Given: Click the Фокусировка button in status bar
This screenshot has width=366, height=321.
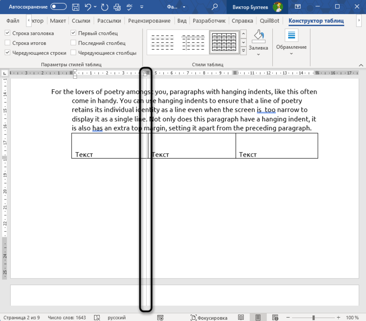Looking at the screenshot, I should pyautogui.click(x=209, y=317).
